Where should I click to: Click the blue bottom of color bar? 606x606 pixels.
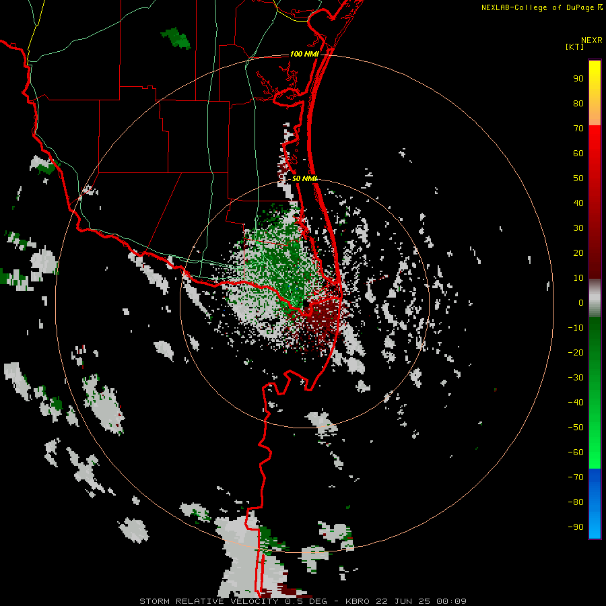tap(595, 503)
